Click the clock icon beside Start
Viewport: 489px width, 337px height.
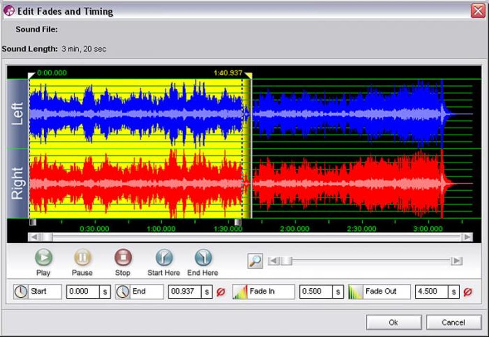[x=21, y=292]
